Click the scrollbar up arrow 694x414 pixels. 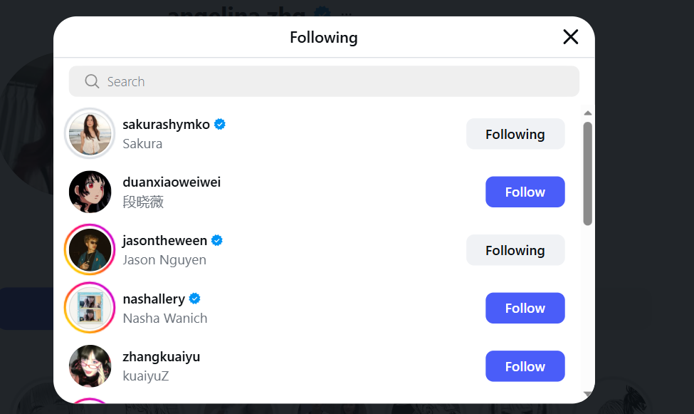click(587, 113)
